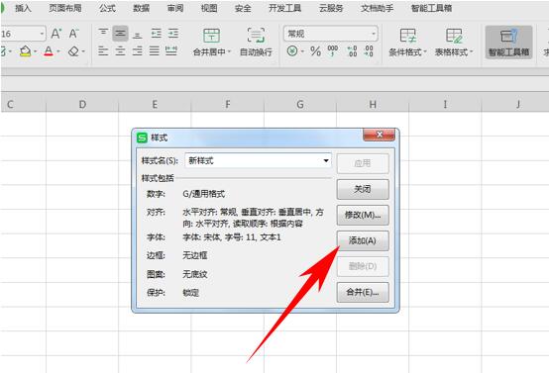Expand the fill color dropdown arrow
The width and height of the screenshot is (549, 373).
pyautogui.click(x=36, y=51)
